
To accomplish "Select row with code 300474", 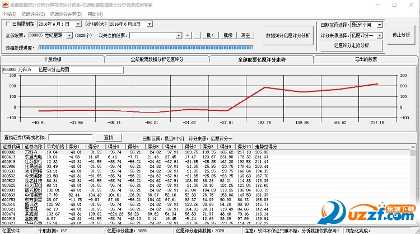I will click(x=205, y=214).
